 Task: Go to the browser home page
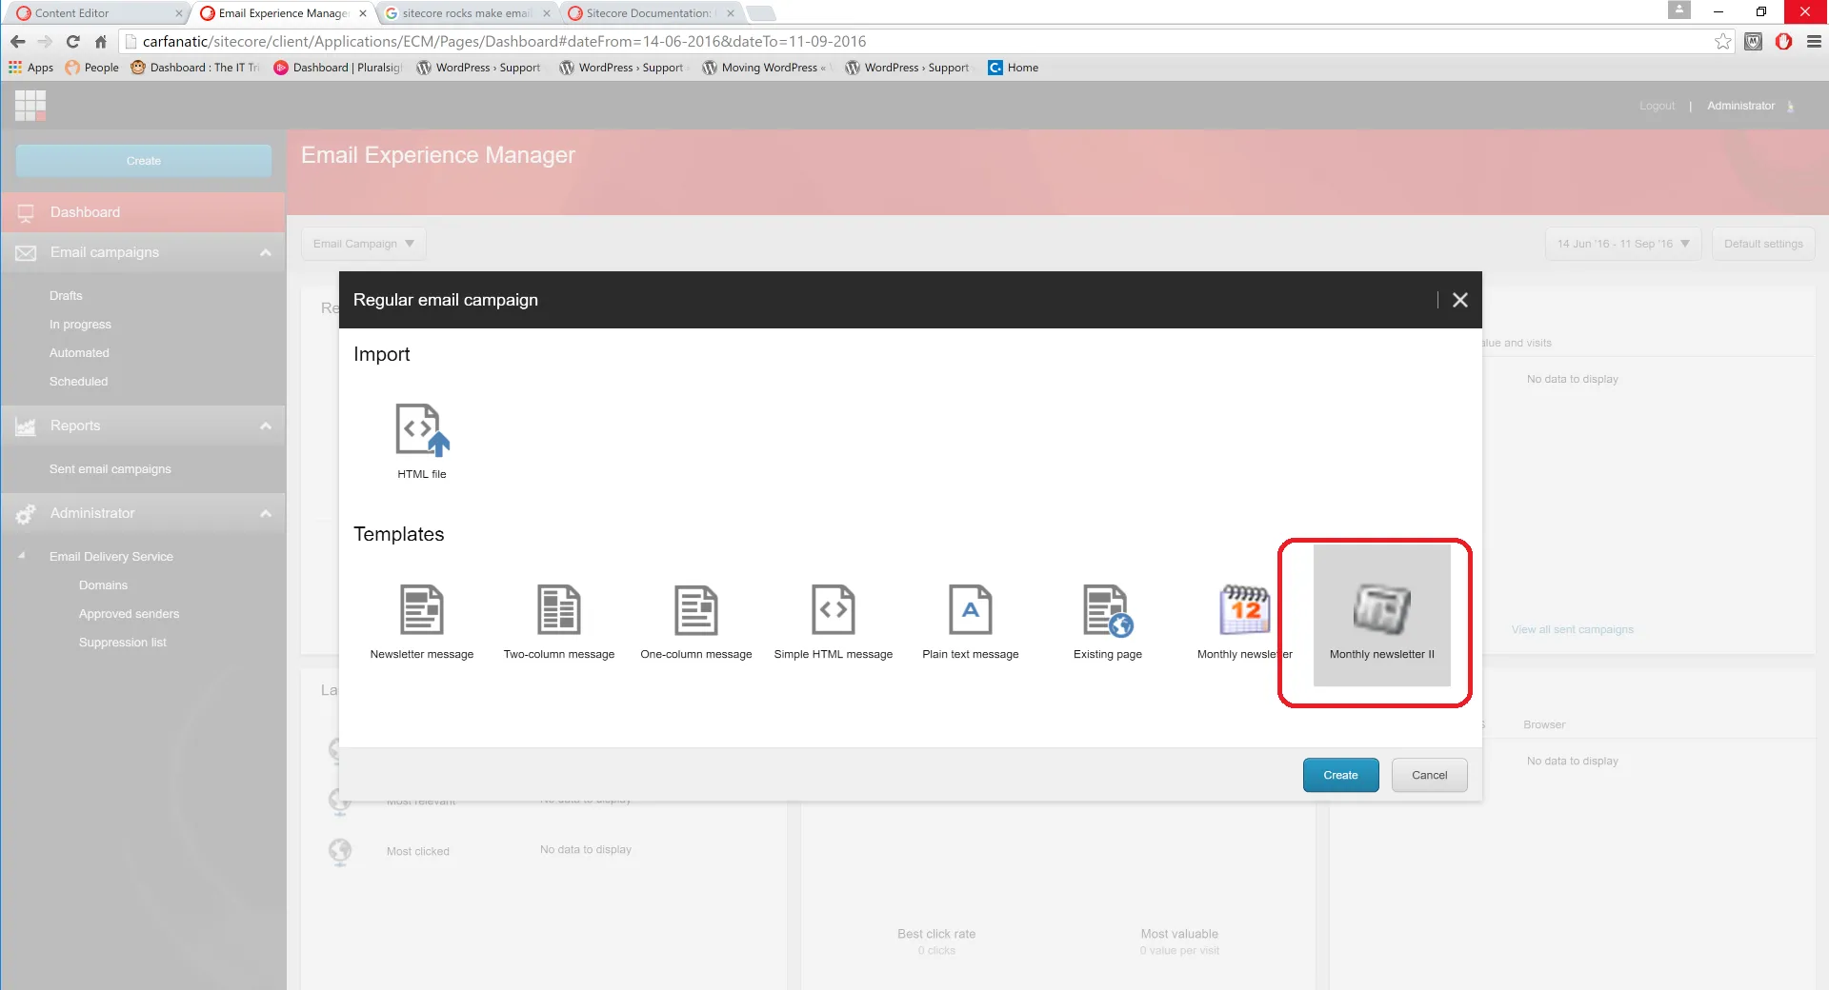click(x=100, y=41)
